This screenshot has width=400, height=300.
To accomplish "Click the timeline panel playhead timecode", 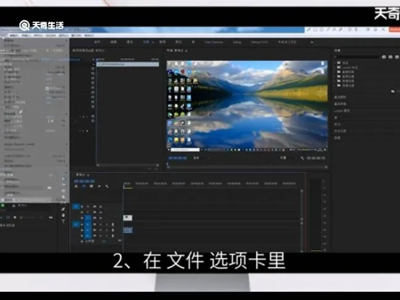I will click(x=84, y=181).
